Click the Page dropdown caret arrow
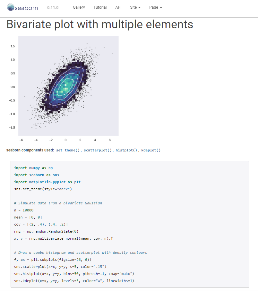 (161, 8)
